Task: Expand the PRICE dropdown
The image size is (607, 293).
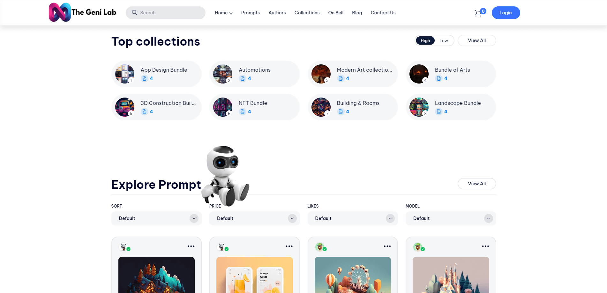Action: [254, 218]
